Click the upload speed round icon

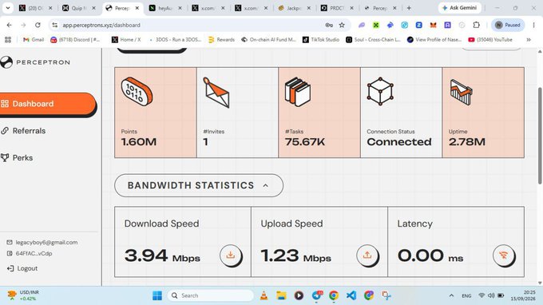(x=367, y=255)
